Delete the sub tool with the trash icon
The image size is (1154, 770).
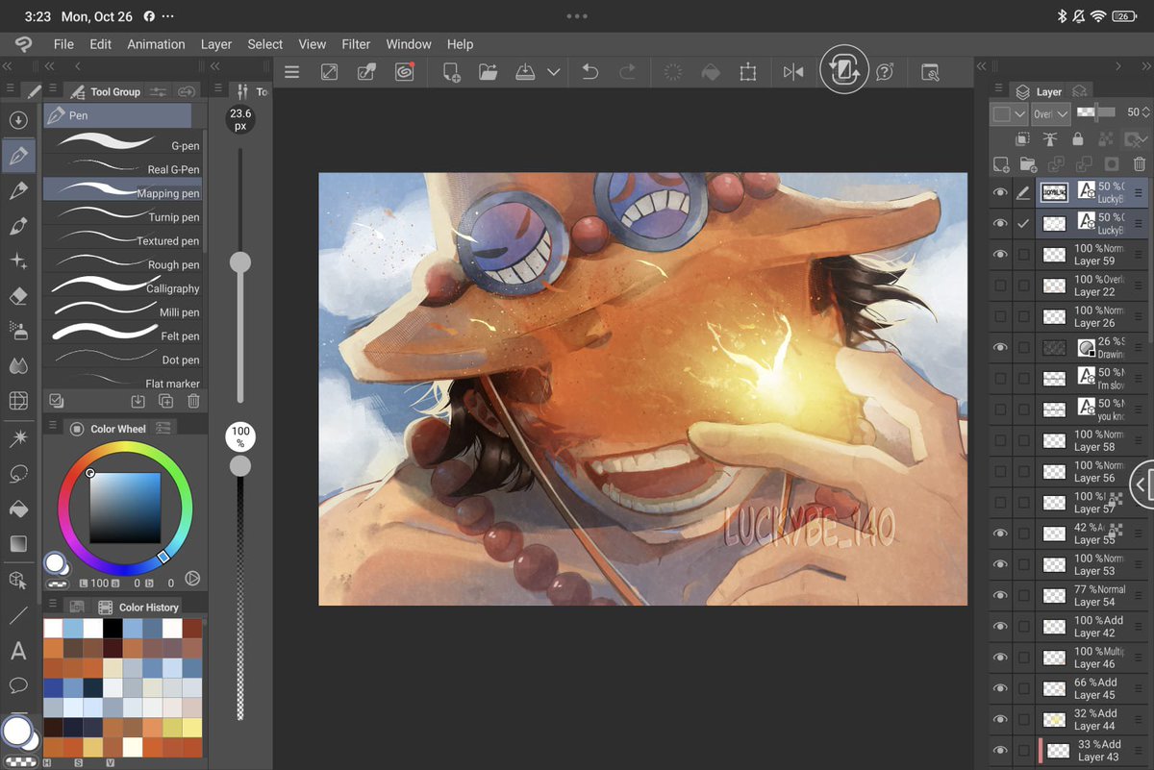[x=193, y=401]
